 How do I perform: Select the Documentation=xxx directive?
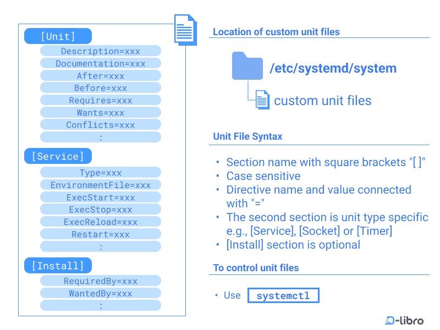click(x=100, y=63)
